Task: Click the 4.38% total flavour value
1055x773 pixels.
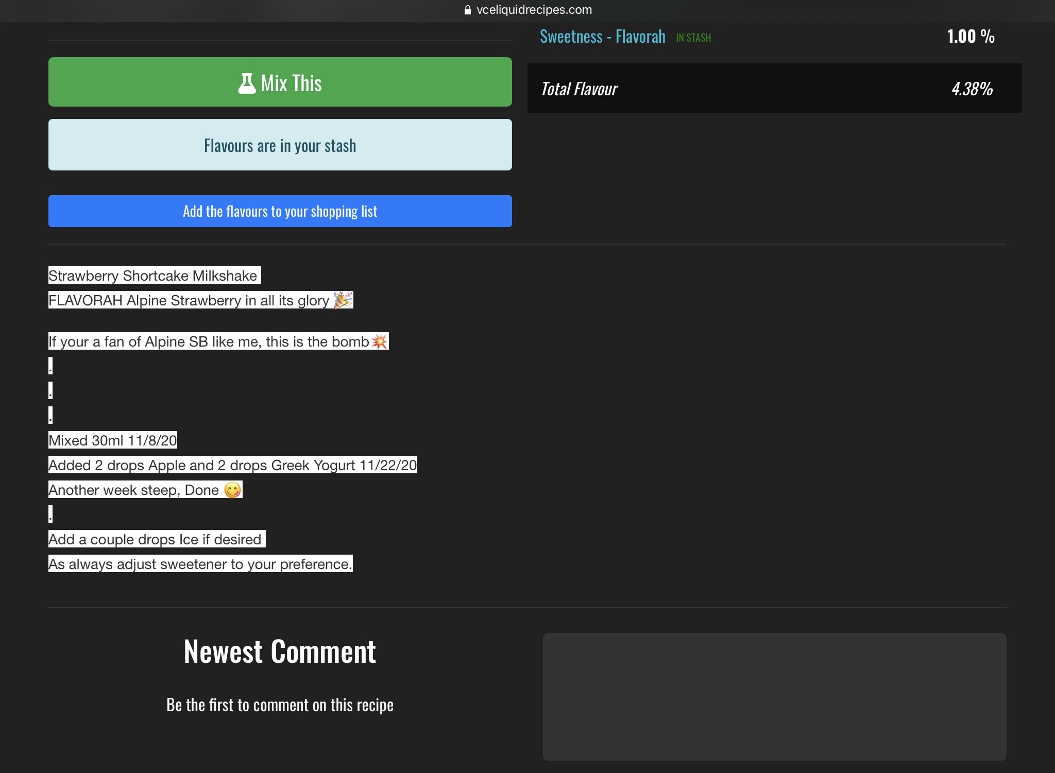Action: tap(972, 89)
